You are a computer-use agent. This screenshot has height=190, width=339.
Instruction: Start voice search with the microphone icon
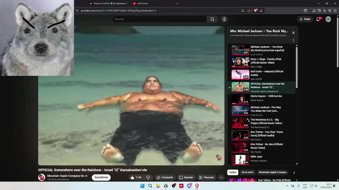pyautogui.click(x=224, y=19)
